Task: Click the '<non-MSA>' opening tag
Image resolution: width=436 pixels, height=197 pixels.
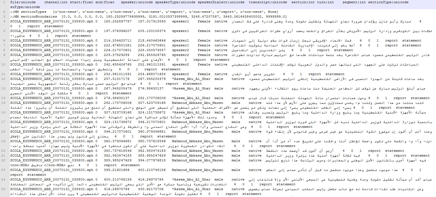Action: click(20, 165)
